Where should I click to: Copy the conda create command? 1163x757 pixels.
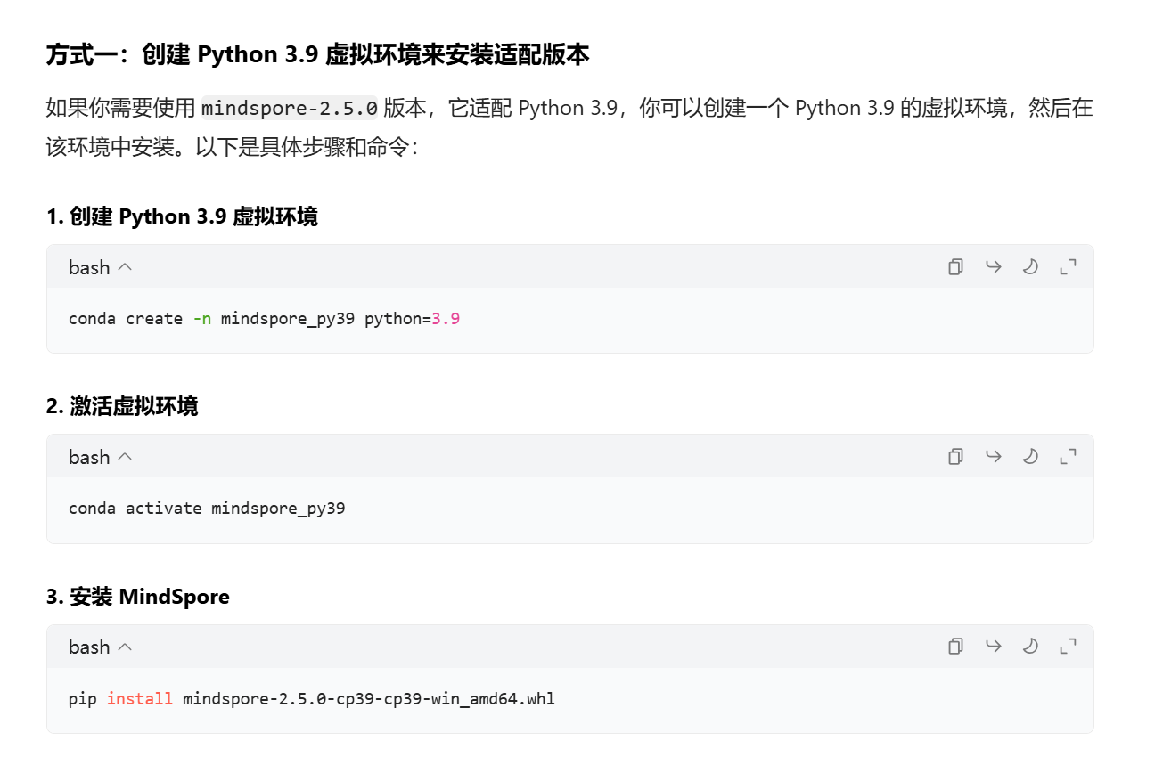pos(955,266)
